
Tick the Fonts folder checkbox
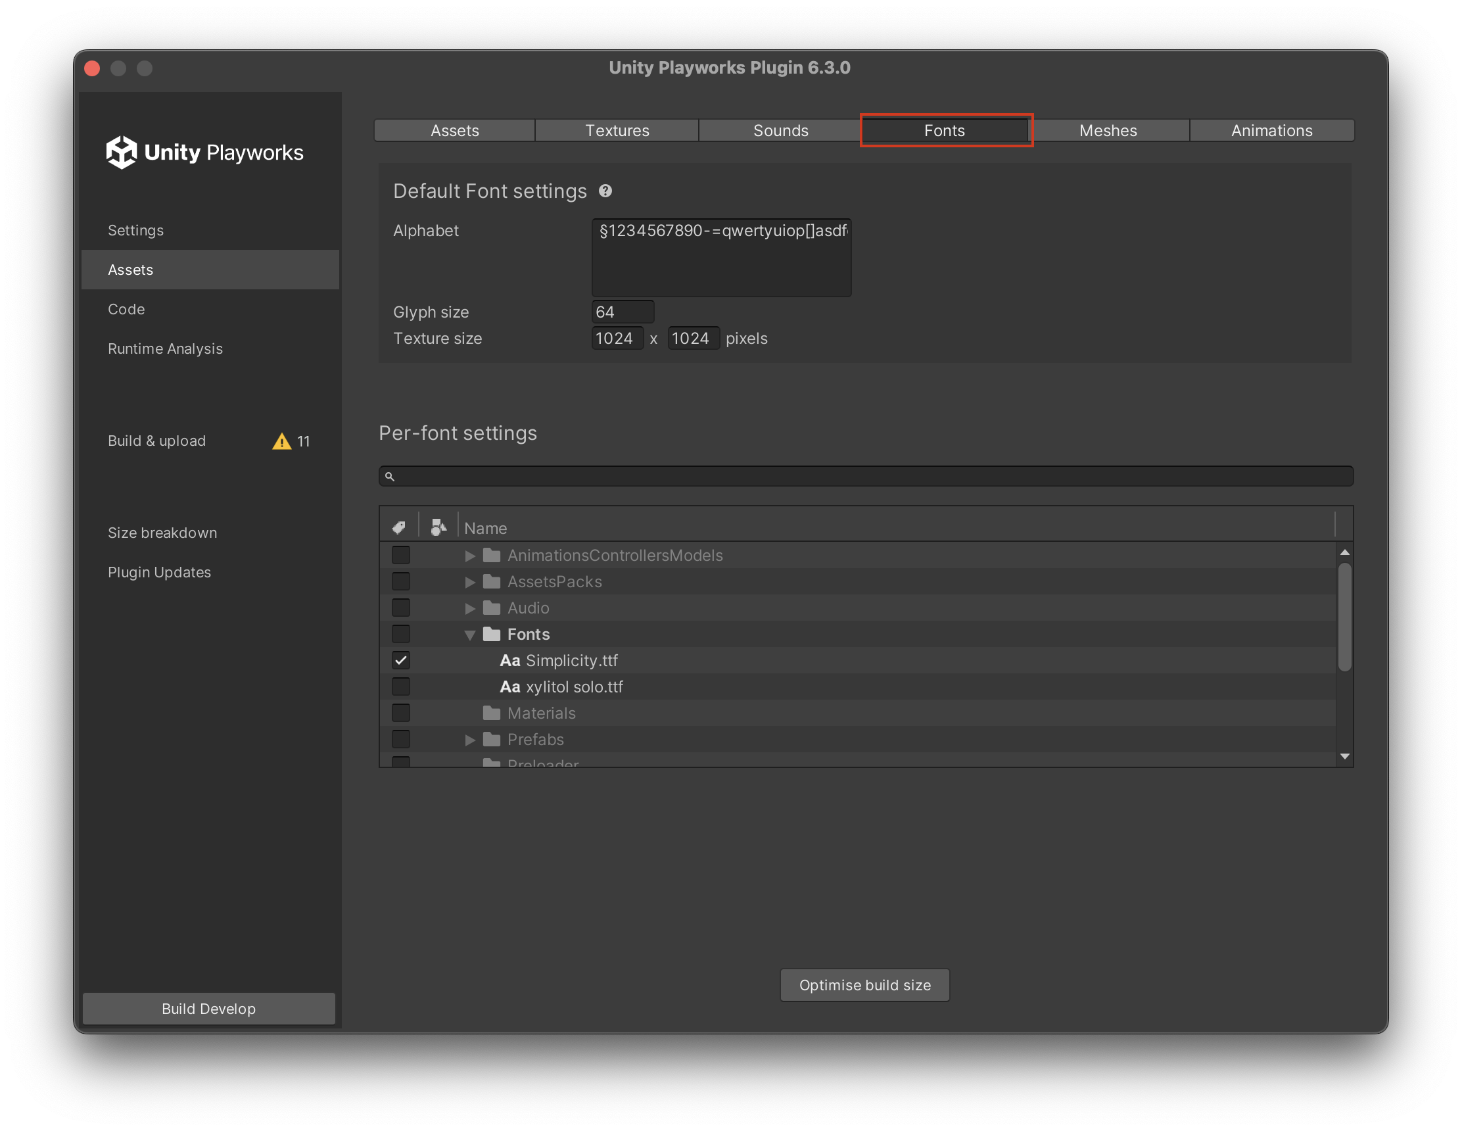401,633
